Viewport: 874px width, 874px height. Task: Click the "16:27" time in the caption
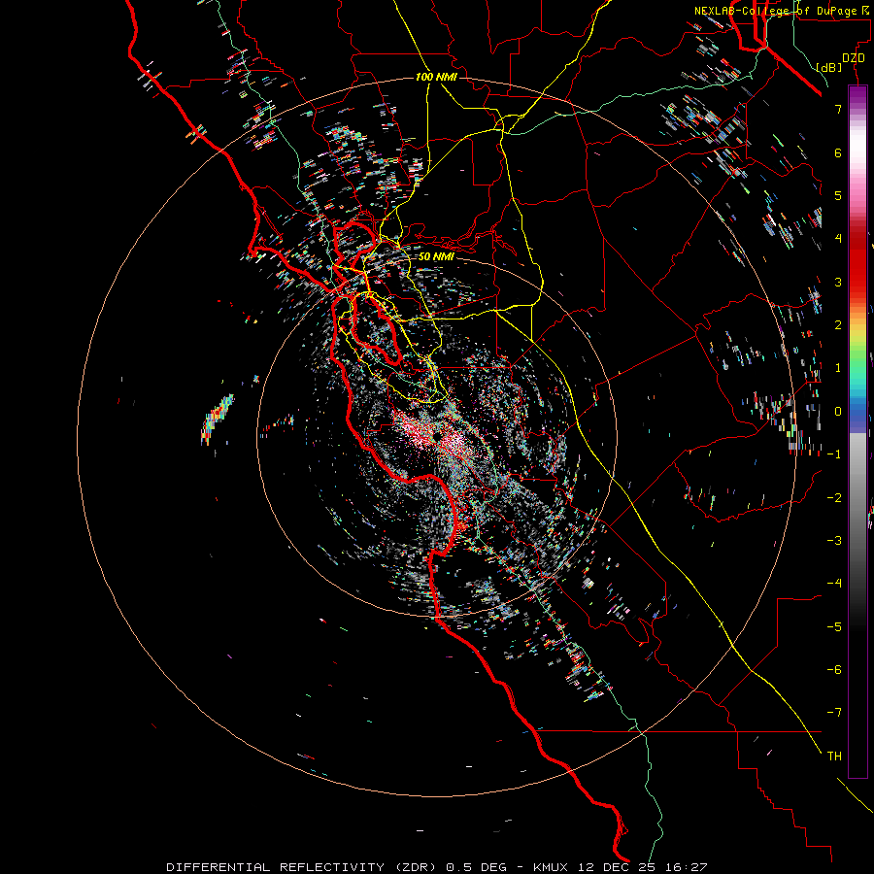point(687,867)
